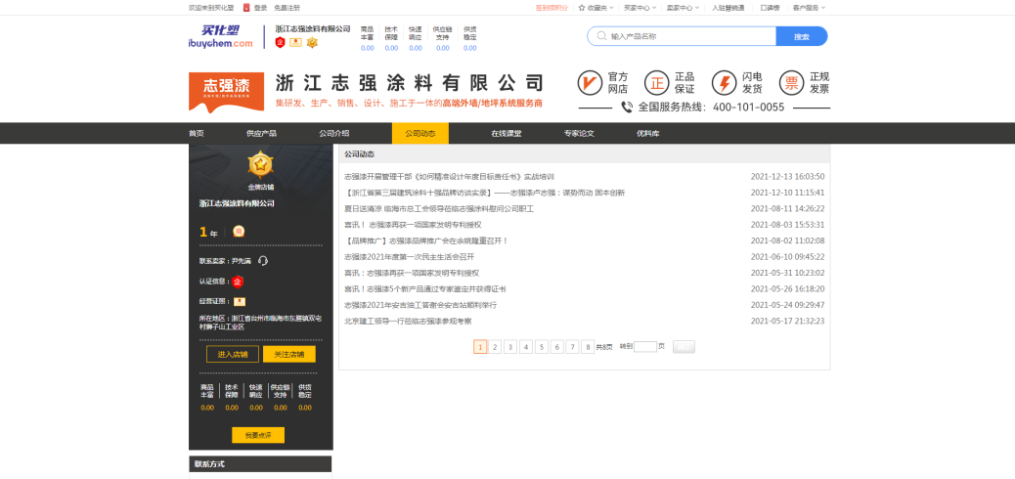Image resolution: width=1015 pixels, height=479 pixels.
Task: Click the 闪电发货 lightning icon
Action: click(724, 83)
